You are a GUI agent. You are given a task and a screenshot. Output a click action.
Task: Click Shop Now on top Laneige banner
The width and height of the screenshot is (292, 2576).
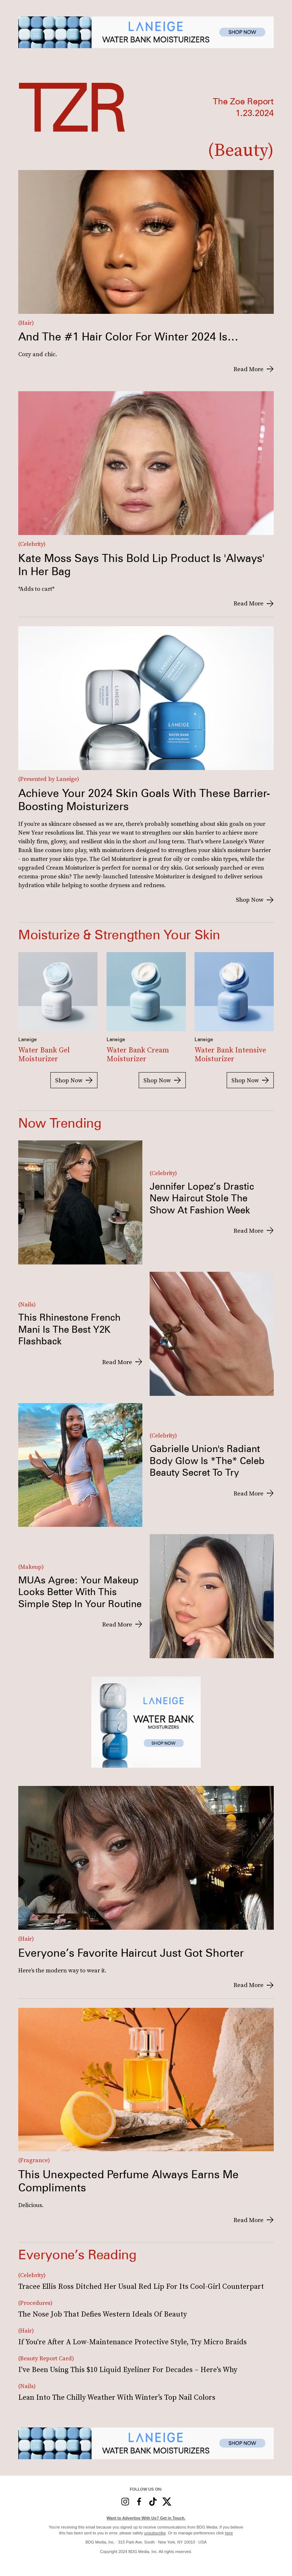[242, 32]
